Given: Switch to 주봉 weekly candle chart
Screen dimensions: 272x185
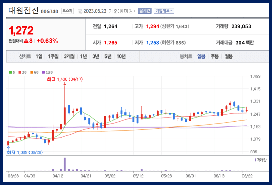Looking at the screenshot, I should [215, 56].
